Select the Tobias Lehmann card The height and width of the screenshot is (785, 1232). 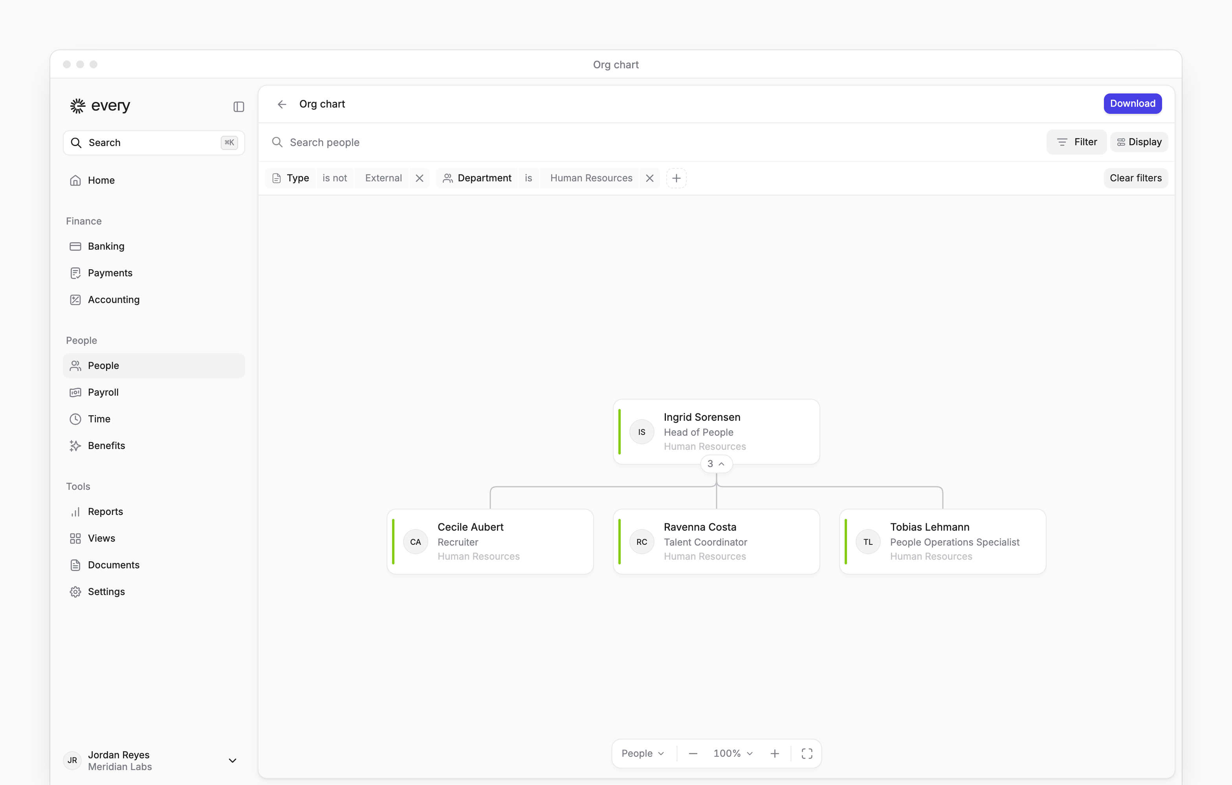click(942, 542)
